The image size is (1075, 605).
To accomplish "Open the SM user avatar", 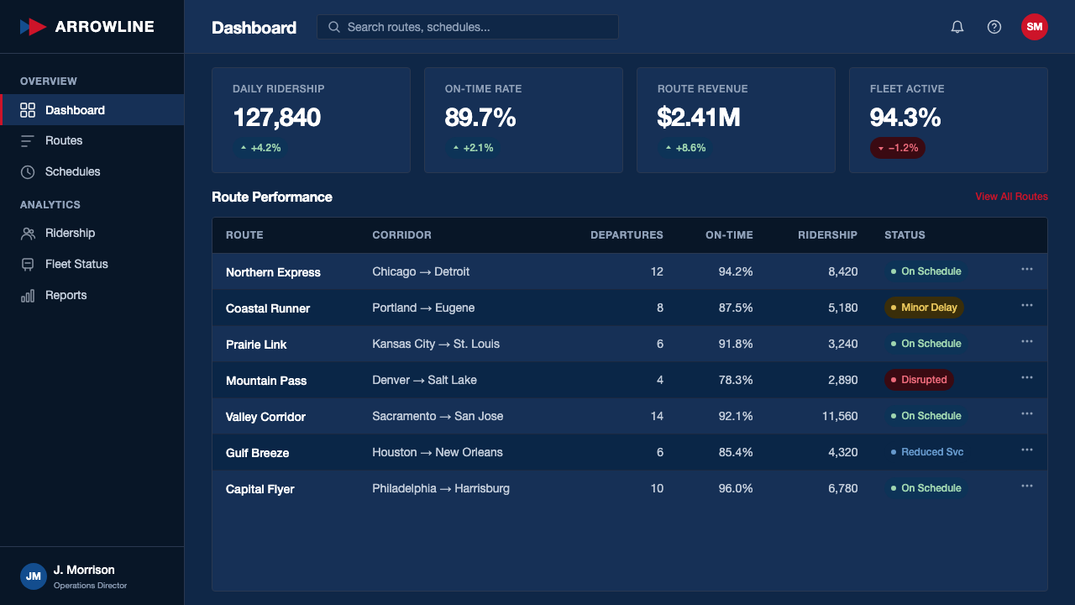I will pyautogui.click(x=1035, y=27).
